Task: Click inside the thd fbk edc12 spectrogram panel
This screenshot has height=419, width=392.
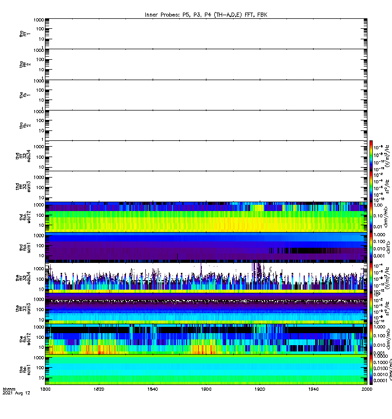Action: coord(206,217)
